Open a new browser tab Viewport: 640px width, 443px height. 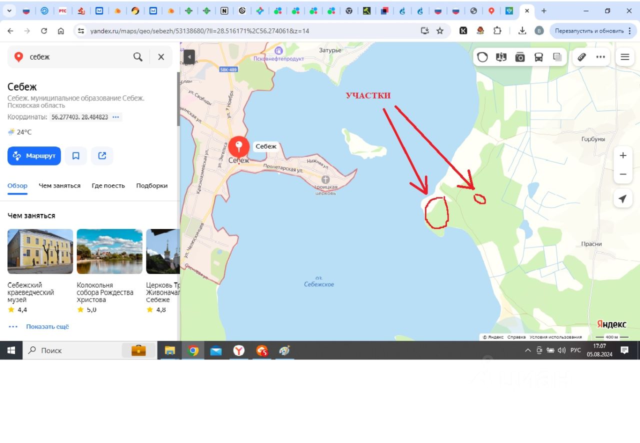[x=544, y=11]
